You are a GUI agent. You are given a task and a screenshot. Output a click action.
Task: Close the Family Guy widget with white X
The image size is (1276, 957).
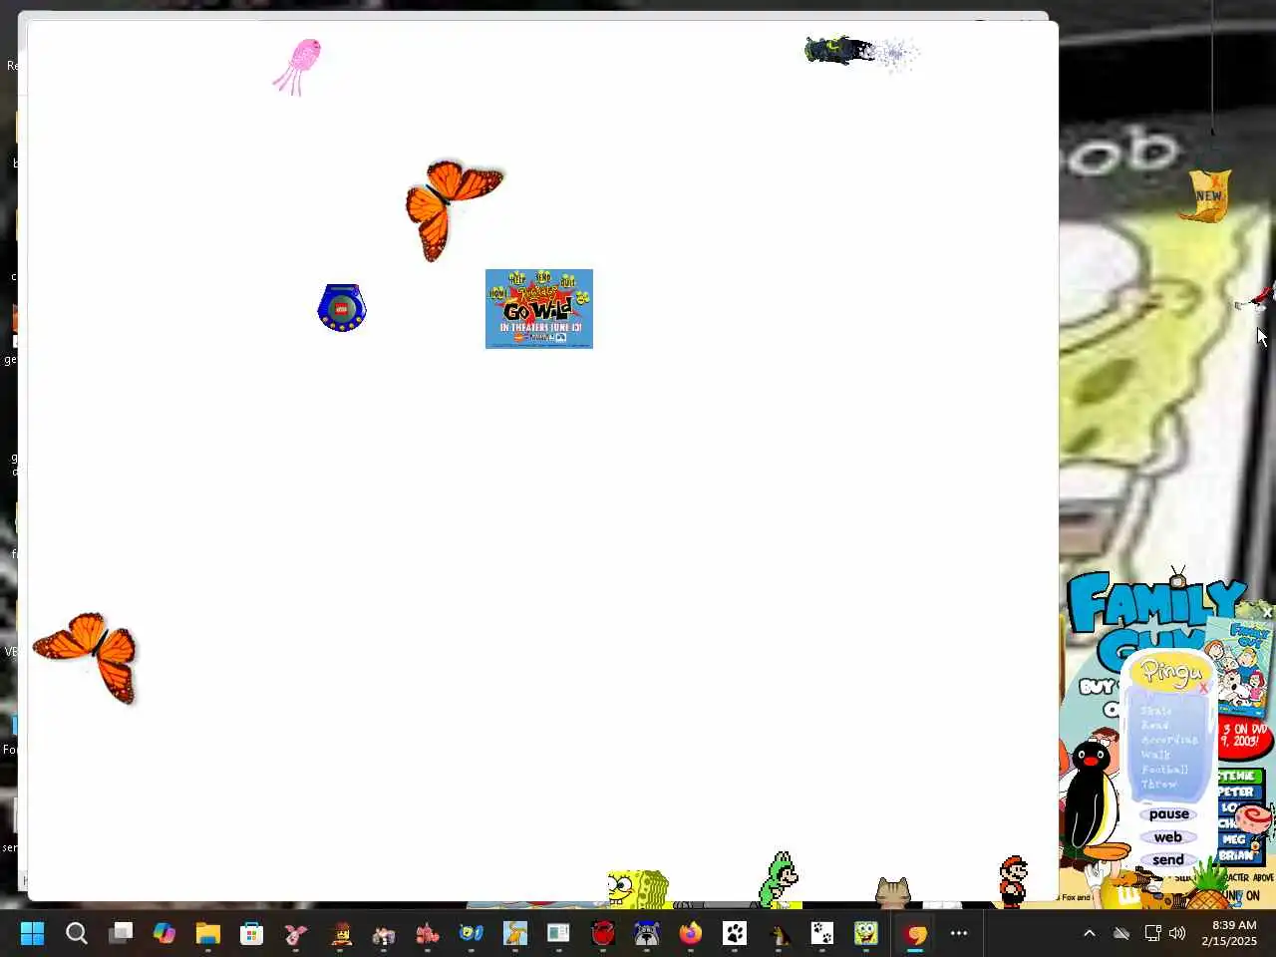[x=1267, y=612]
